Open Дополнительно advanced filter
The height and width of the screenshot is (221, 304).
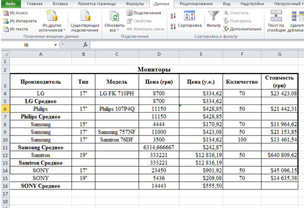[x=242, y=29]
